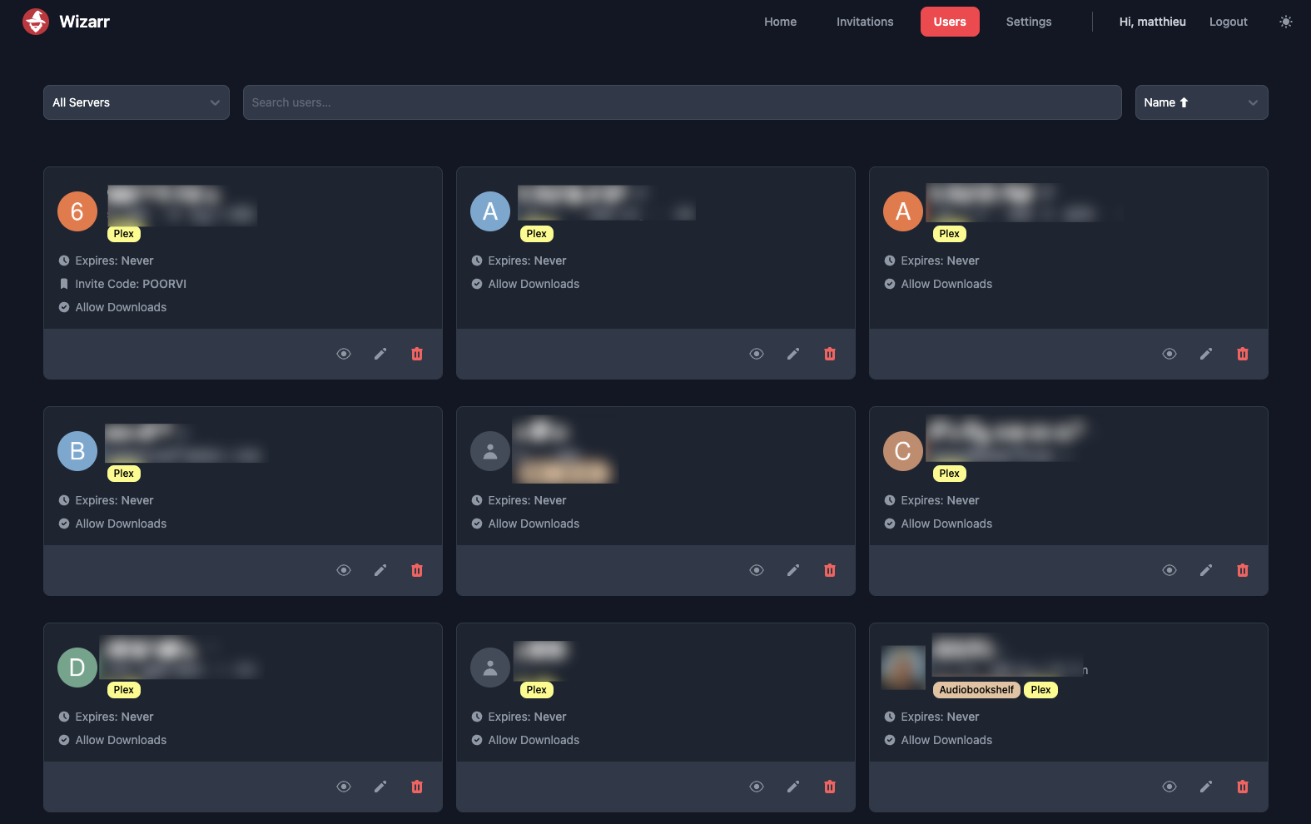This screenshot has height=824, width=1311.
Task: View details of the orange '6' avatar user
Action: click(344, 354)
